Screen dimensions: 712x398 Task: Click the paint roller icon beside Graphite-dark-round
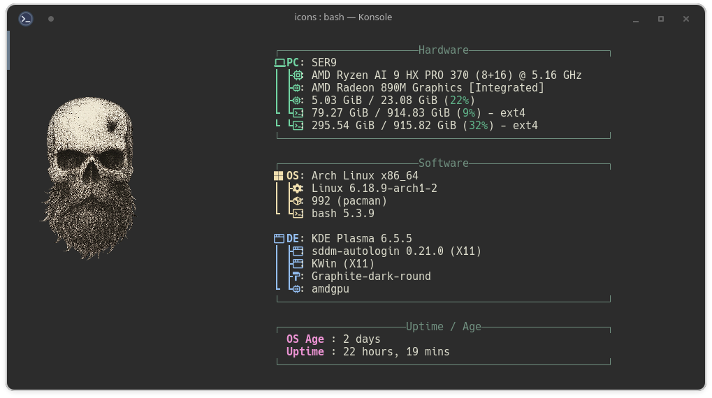(x=298, y=277)
